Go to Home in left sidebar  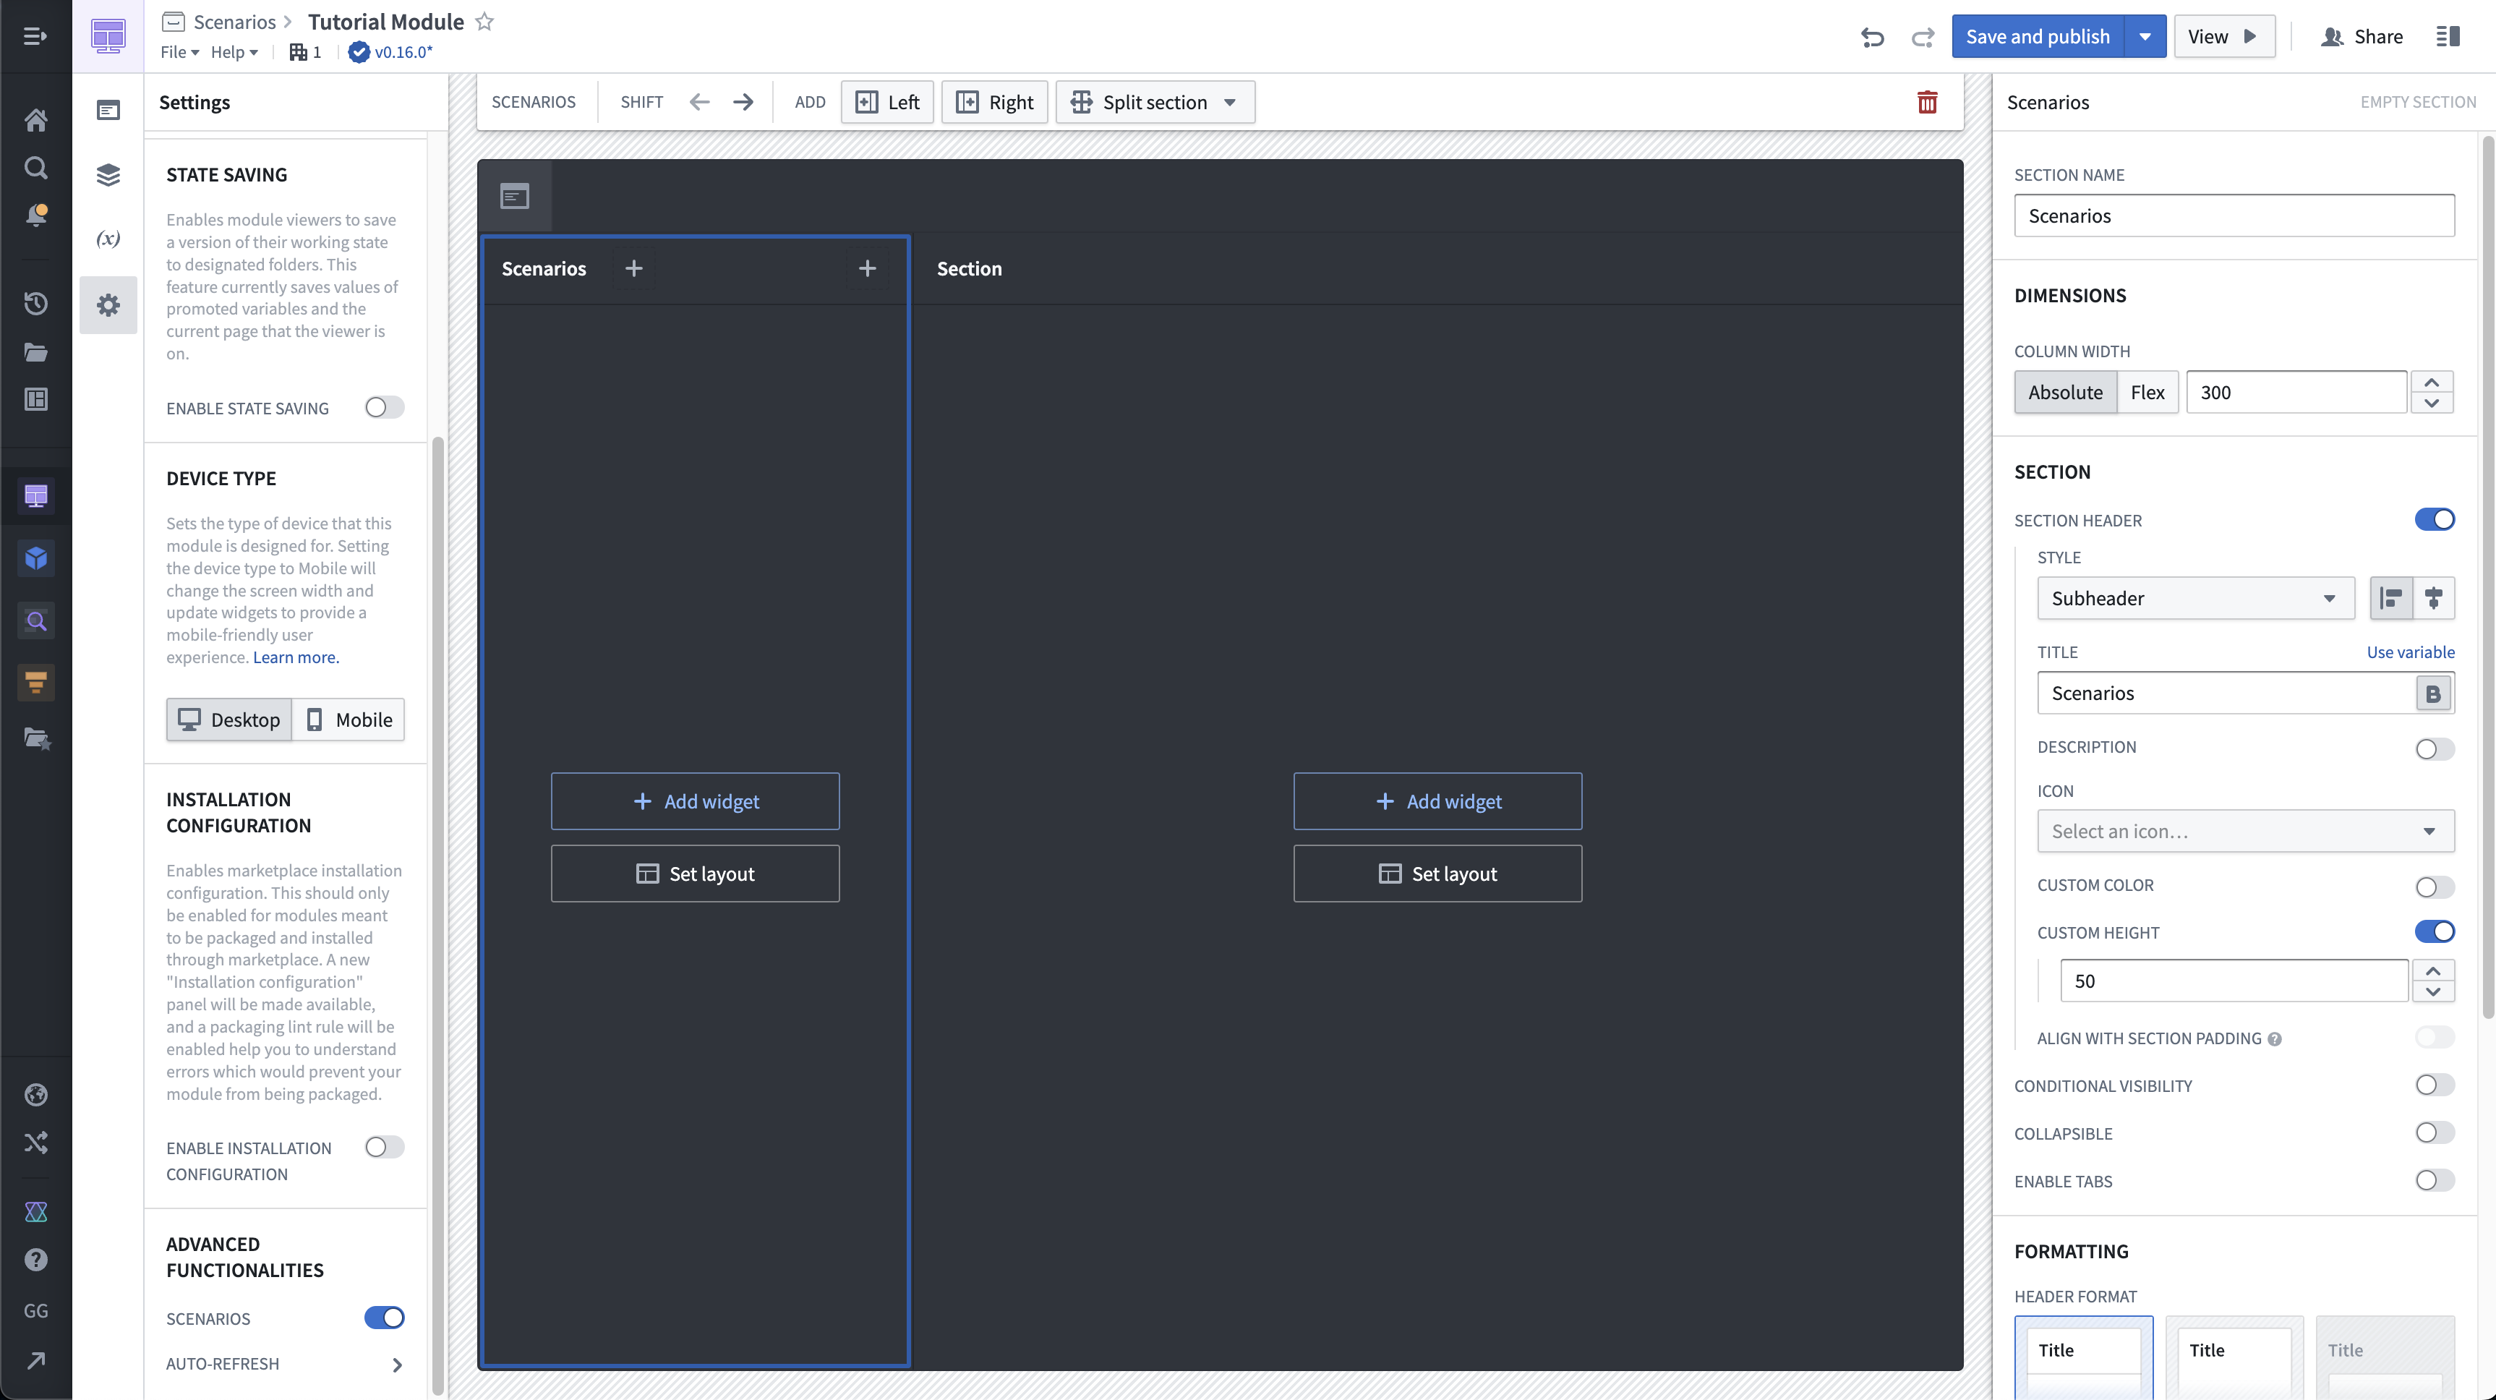coord(36,120)
